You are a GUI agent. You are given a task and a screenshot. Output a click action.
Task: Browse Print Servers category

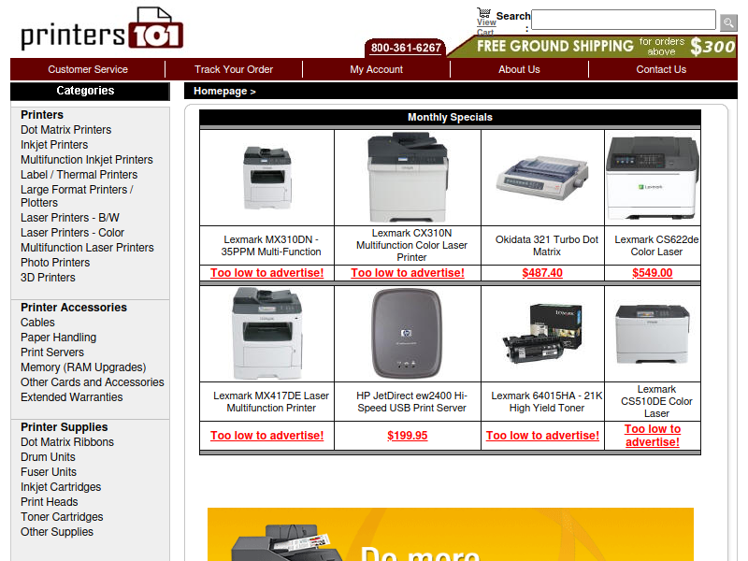[52, 352]
